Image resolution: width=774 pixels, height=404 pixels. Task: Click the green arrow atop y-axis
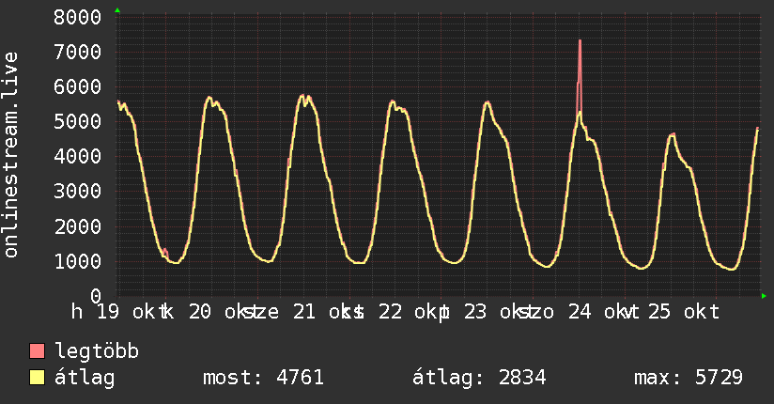point(117,10)
